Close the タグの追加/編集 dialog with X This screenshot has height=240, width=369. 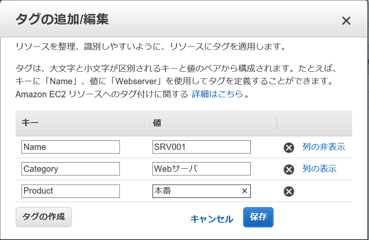pyautogui.click(x=346, y=21)
